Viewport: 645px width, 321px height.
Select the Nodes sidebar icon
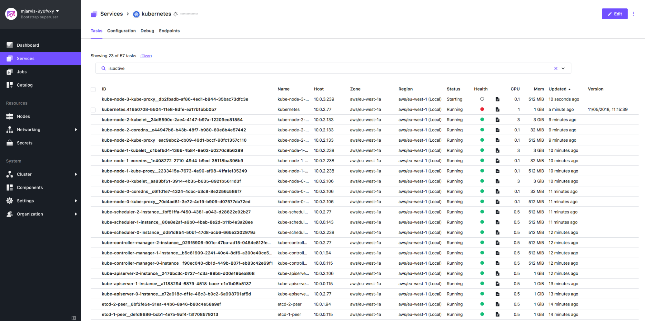(10, 116)
